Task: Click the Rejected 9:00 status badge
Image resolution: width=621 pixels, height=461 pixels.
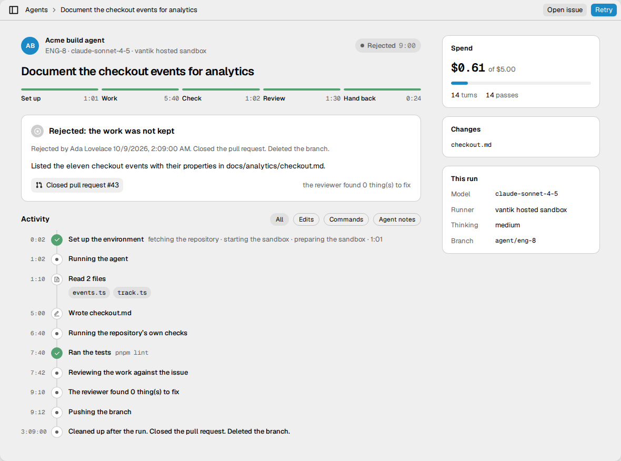Action: click(388, 46)
